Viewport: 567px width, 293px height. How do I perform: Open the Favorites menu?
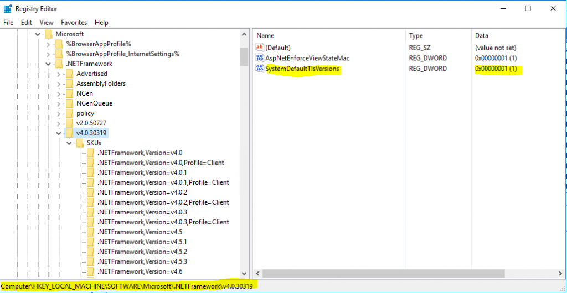[74, 22]
